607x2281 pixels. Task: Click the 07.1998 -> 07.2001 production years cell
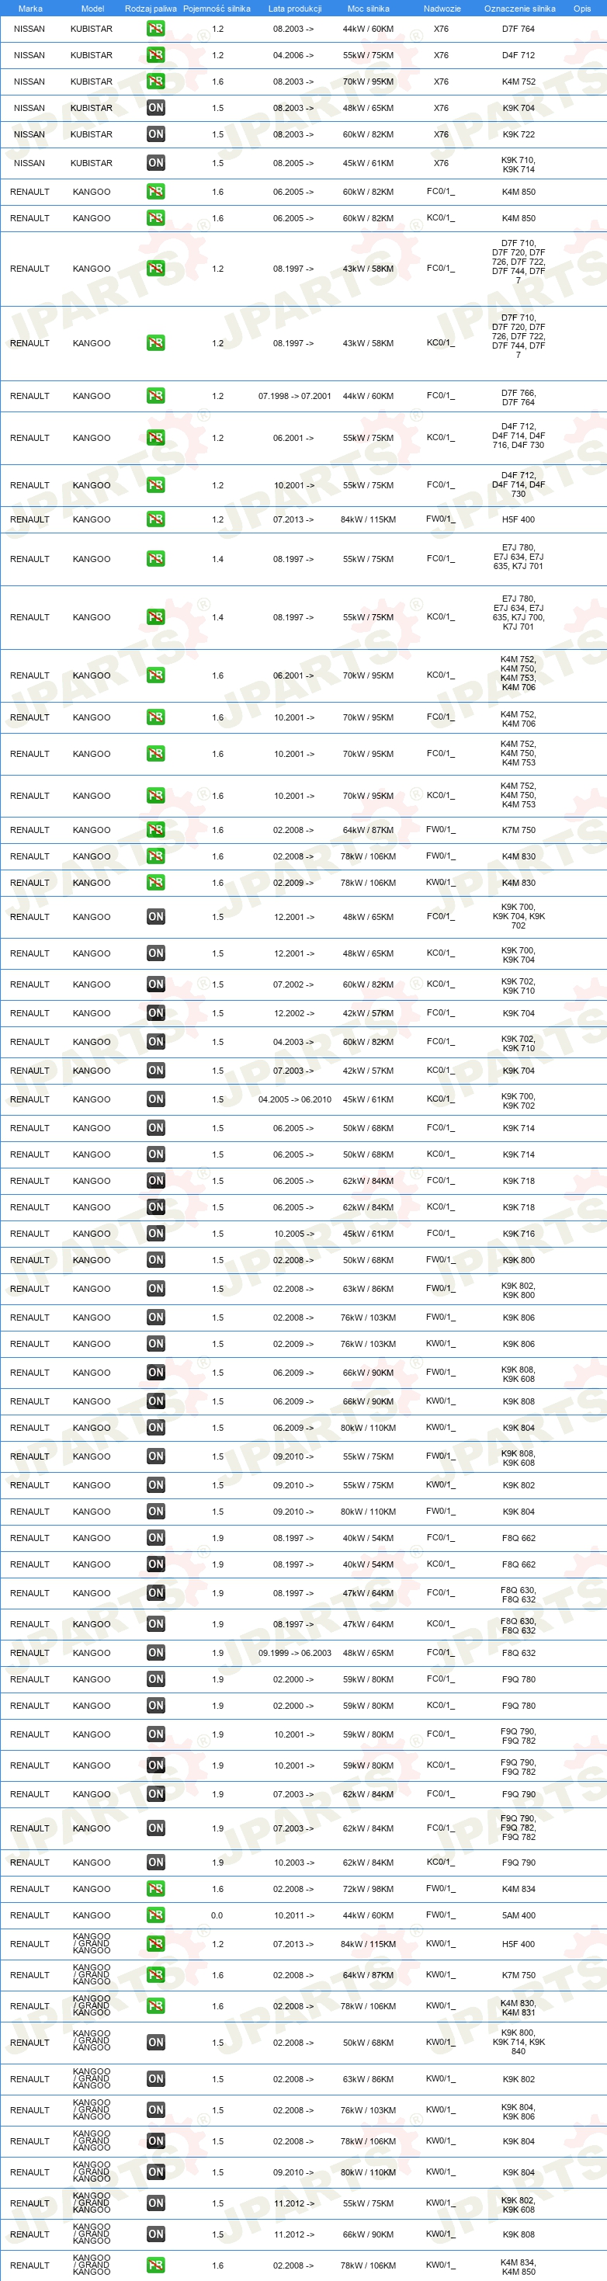pyautogui.click(x=295, y=396)
